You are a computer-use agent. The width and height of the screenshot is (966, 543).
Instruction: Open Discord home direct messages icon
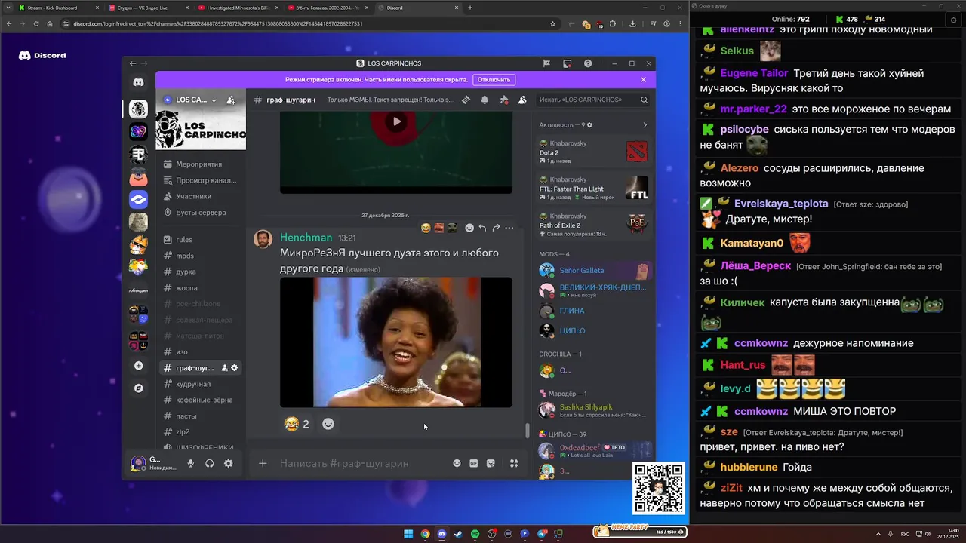coord(138,82)
